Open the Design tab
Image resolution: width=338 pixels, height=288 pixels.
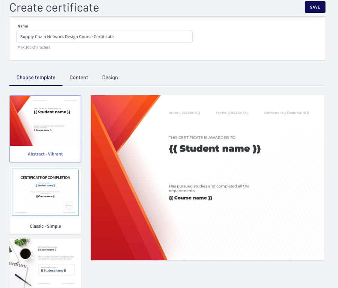[110, 78]
